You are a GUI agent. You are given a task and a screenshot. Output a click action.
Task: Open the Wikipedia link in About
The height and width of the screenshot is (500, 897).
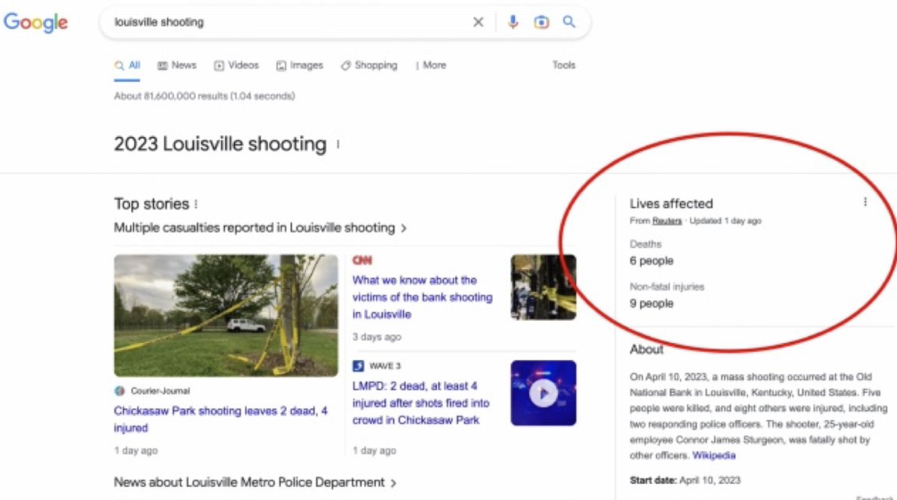coord(714,455)
